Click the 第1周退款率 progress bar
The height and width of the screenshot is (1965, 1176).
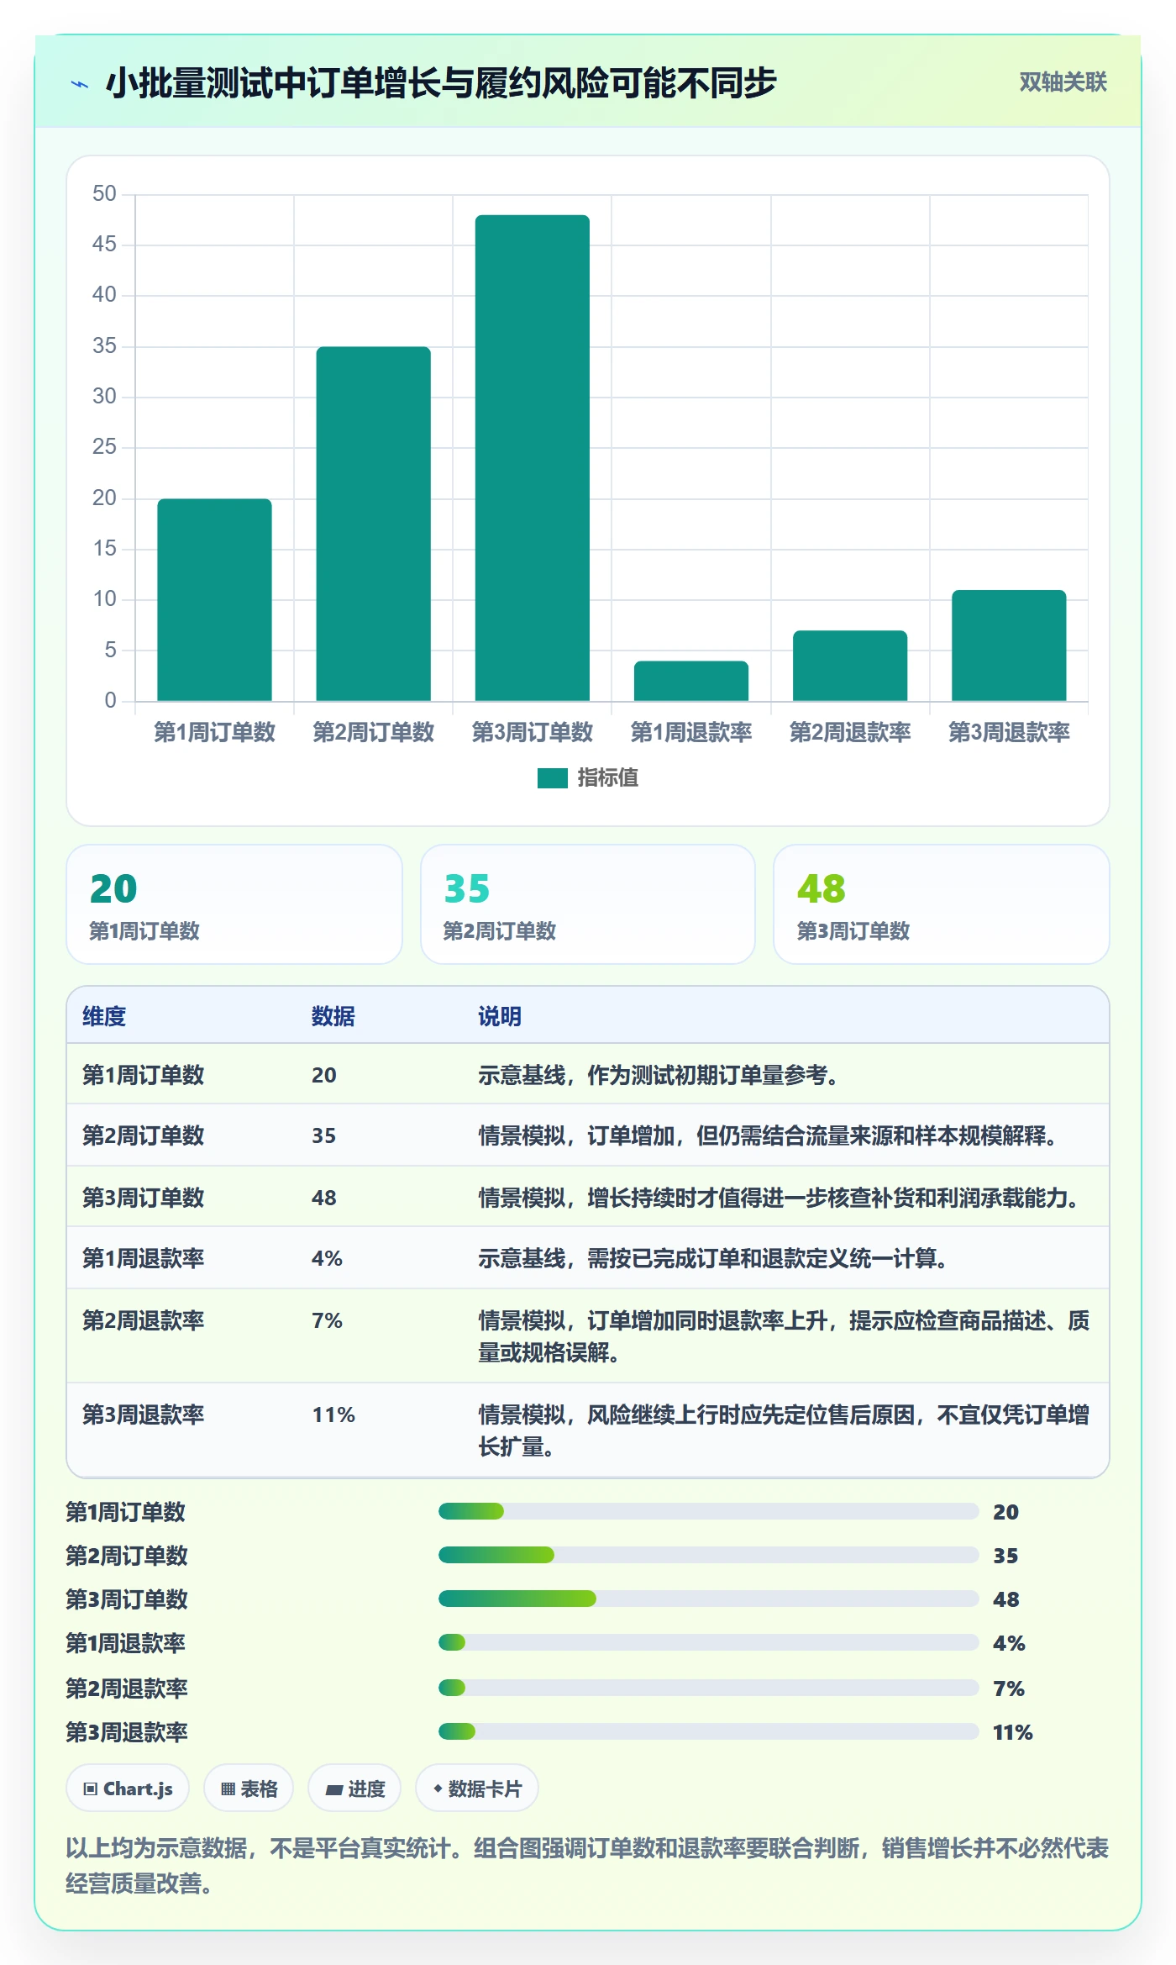[x=708, y=1642]
